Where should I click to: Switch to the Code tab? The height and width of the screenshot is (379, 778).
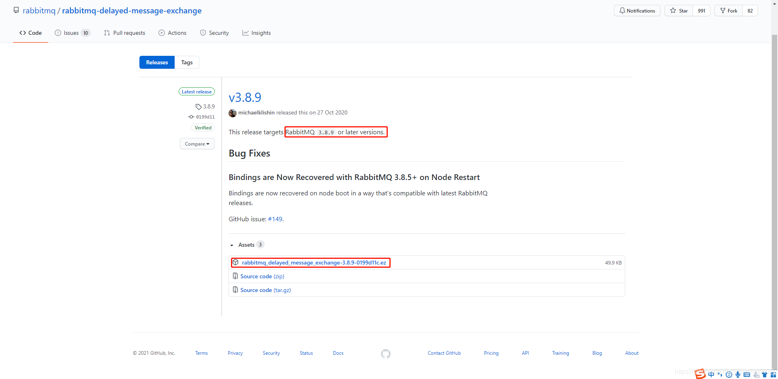click(31, 33)
